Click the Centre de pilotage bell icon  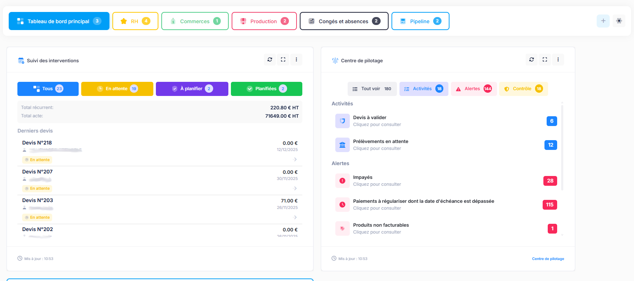click(x=335, y=60)
